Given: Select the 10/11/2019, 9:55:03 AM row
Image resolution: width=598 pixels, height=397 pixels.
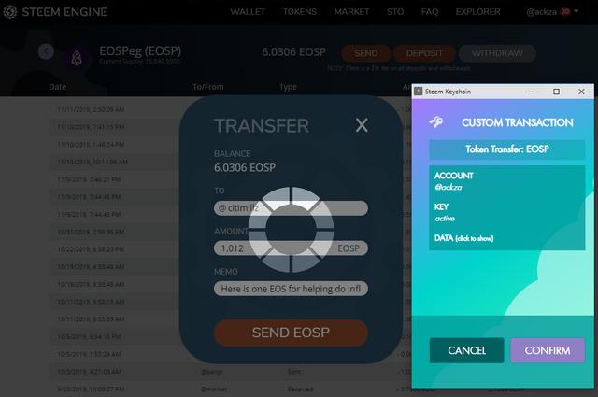Looking at the screenshot, I should tap(91, 319).
